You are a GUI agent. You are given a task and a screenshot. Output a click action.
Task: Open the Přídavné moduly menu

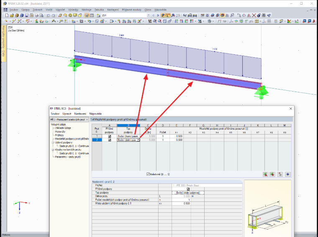click(132, 10)
